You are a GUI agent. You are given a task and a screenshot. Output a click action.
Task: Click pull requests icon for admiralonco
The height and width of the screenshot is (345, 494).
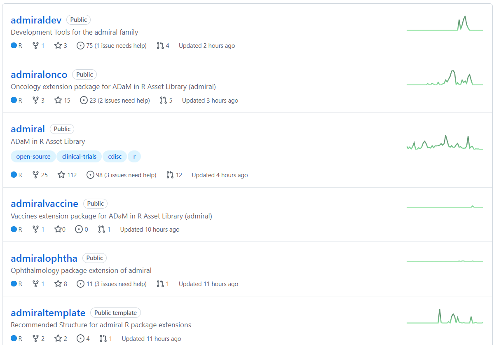(164, 101)
